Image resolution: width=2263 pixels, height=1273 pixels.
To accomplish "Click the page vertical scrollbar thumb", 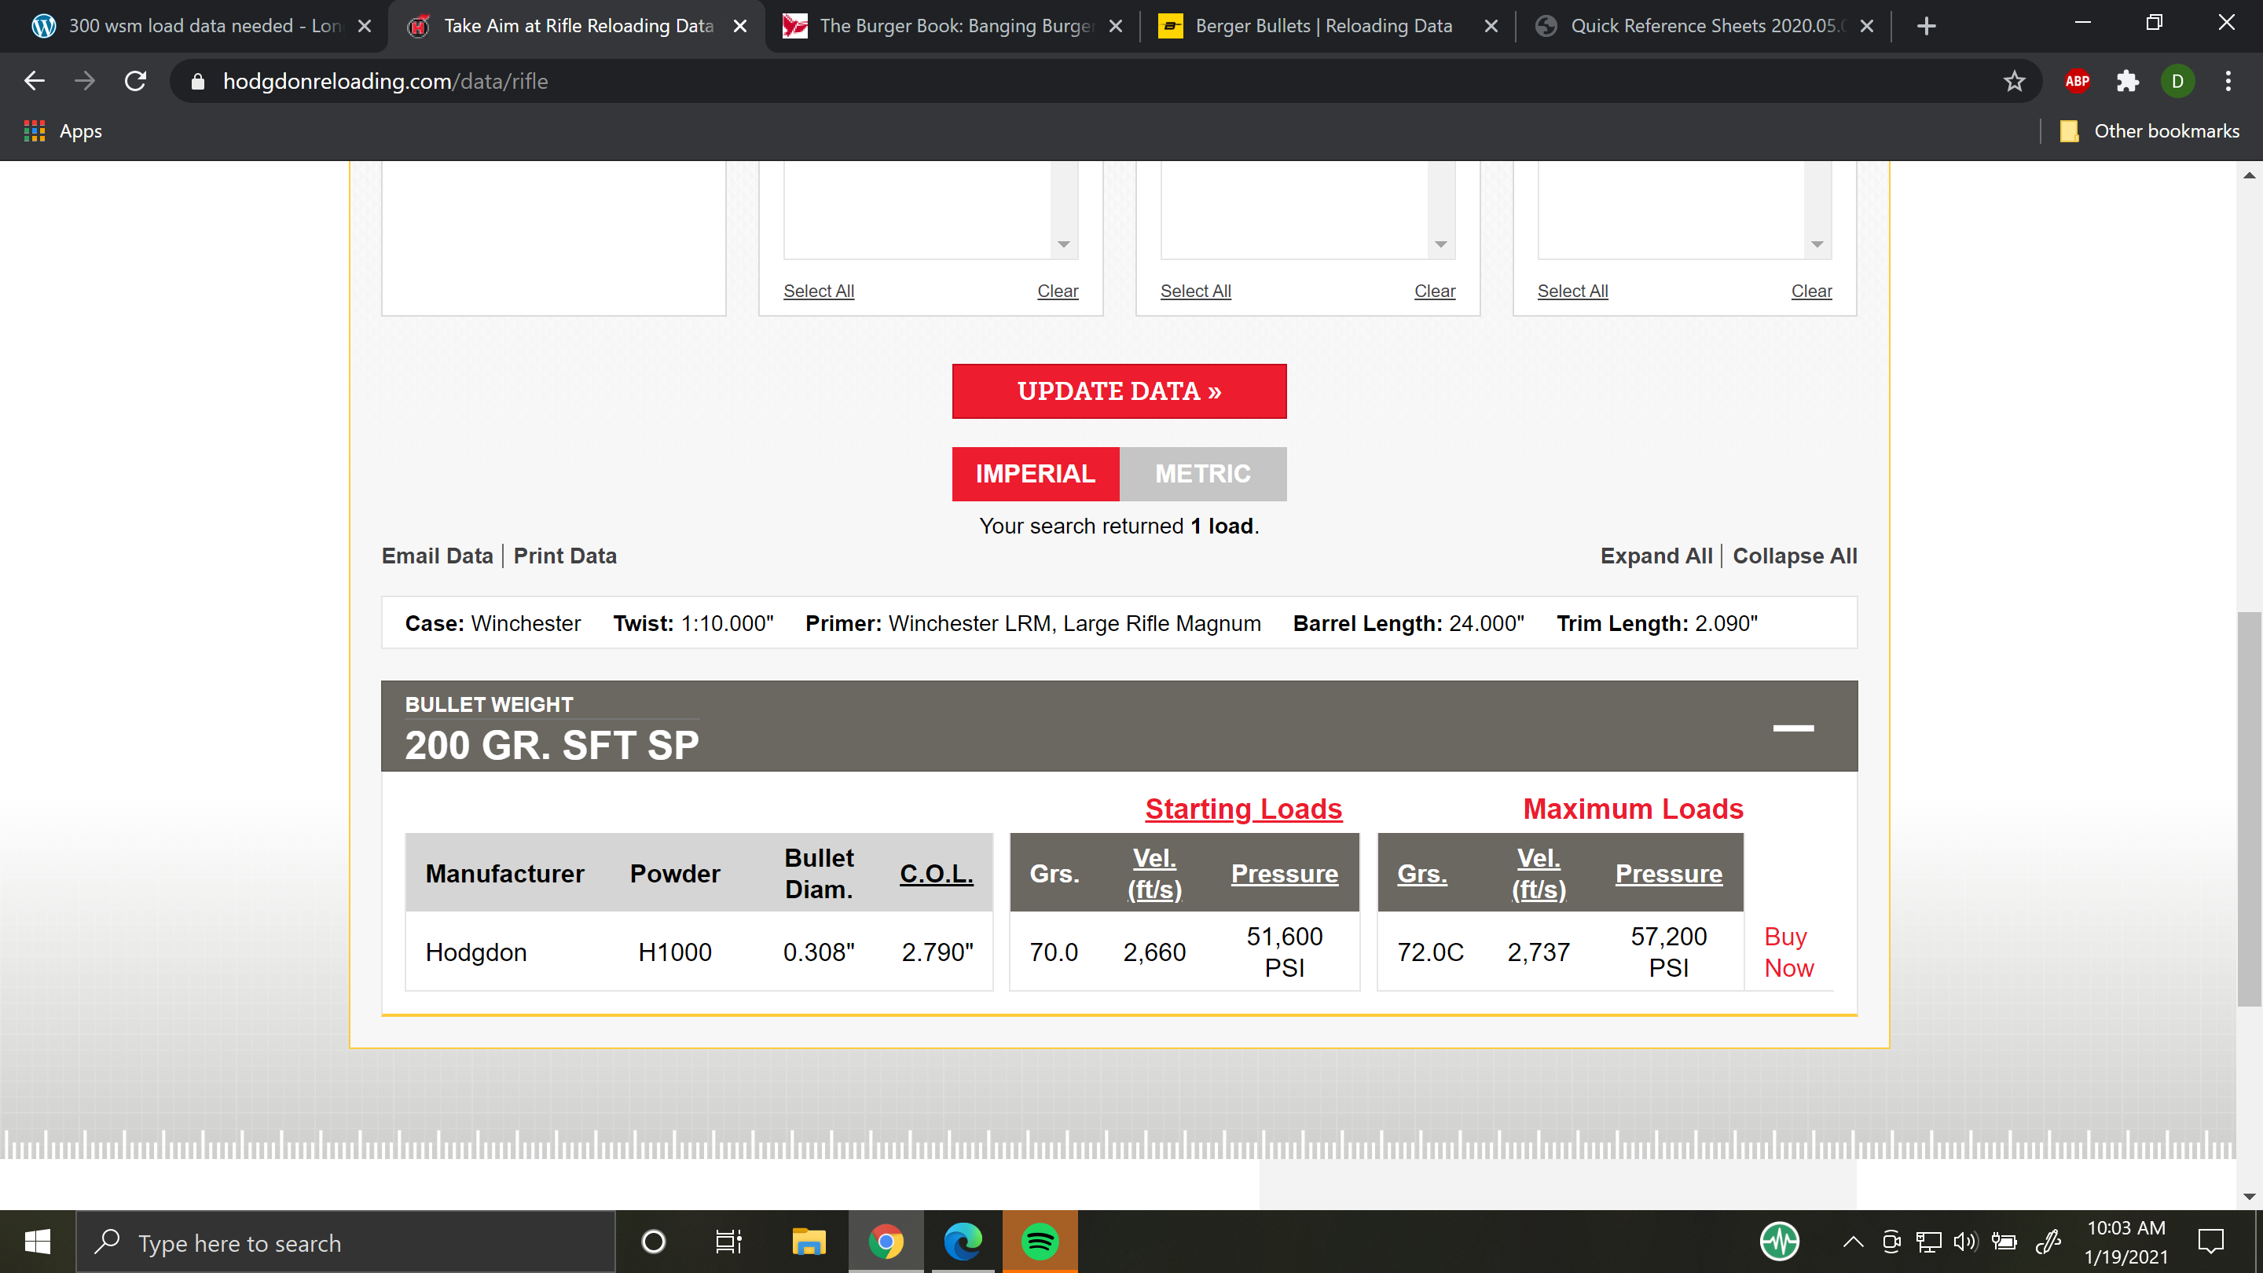I will click(2249, 809).
